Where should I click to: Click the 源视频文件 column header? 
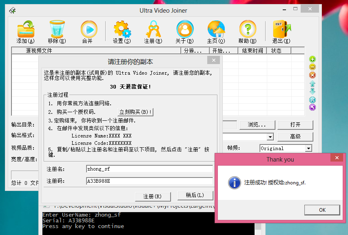pos(96,51)
